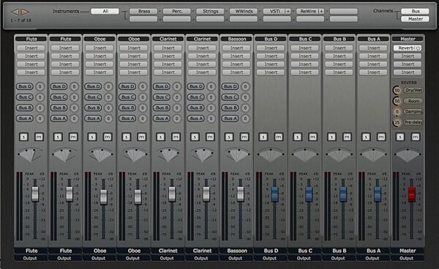
Task: Open the Output selector under Bus C
Action: [x=305, y=258]
